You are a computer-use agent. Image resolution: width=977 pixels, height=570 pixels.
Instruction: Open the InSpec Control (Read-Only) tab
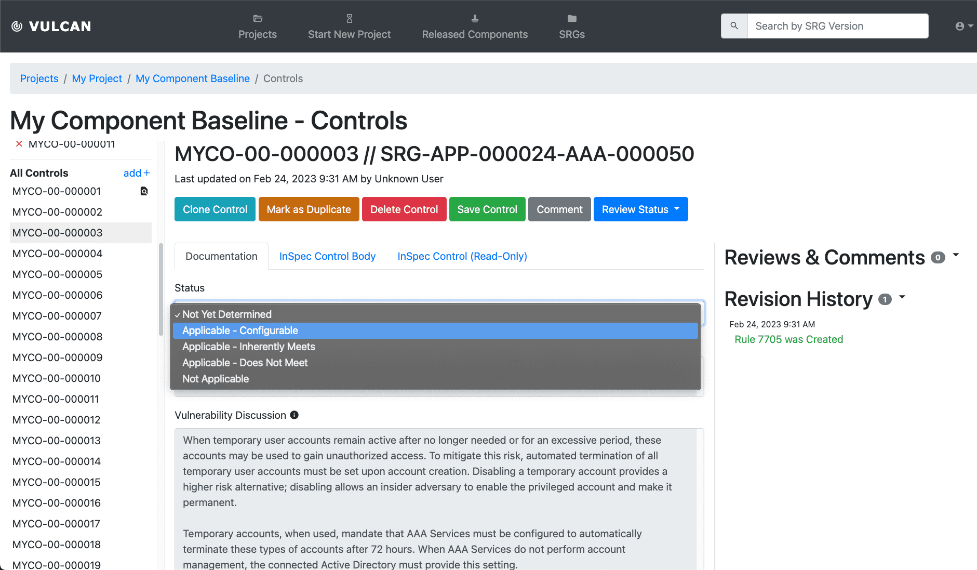[462, 256]
